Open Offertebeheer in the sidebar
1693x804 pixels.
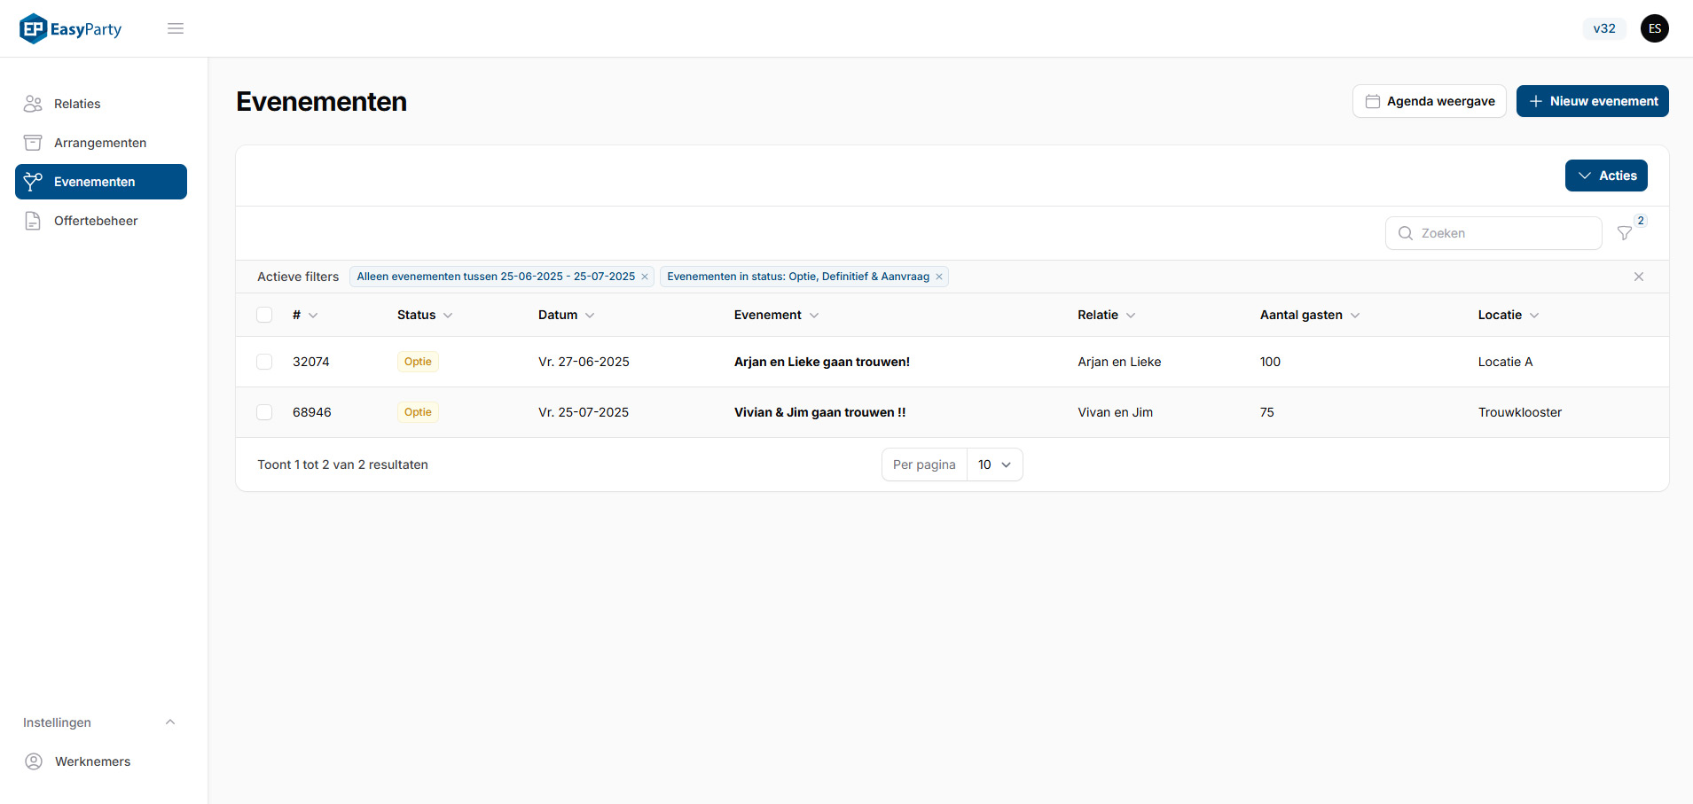point(96,221)
